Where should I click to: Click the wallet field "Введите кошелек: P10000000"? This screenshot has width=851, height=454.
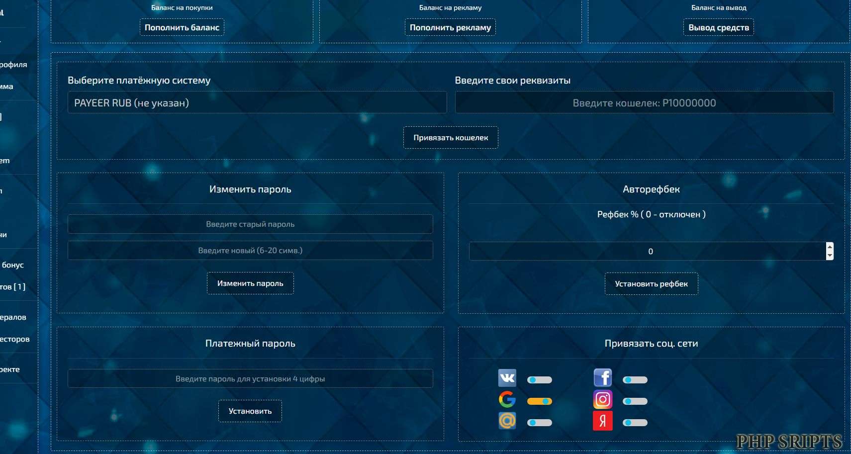[644, 103]
